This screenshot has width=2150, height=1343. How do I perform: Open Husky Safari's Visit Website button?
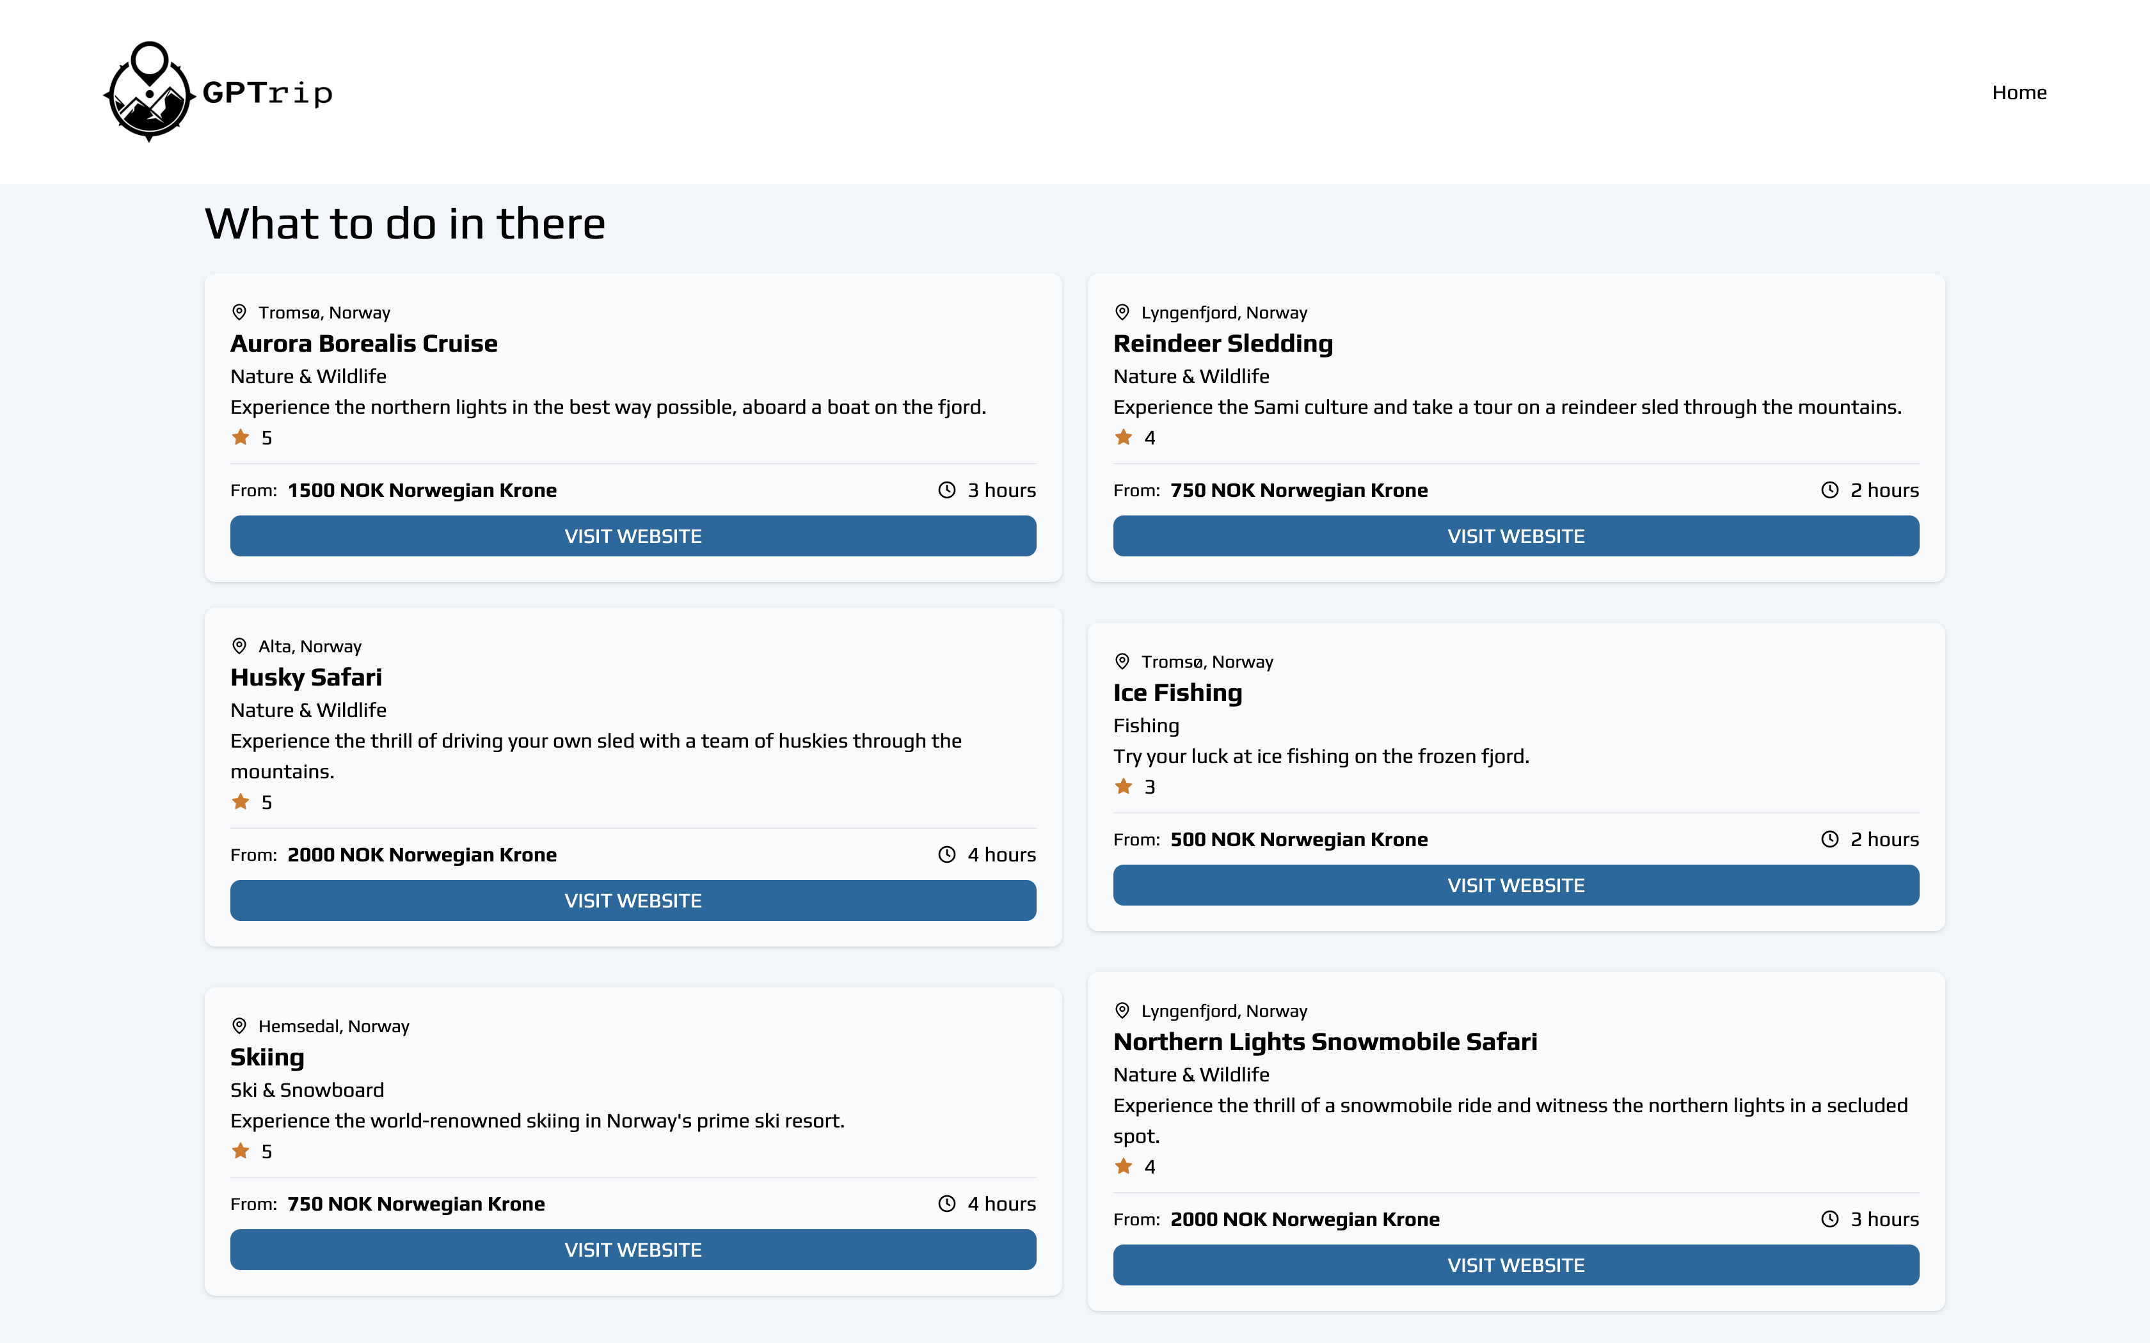coord(633,900)
